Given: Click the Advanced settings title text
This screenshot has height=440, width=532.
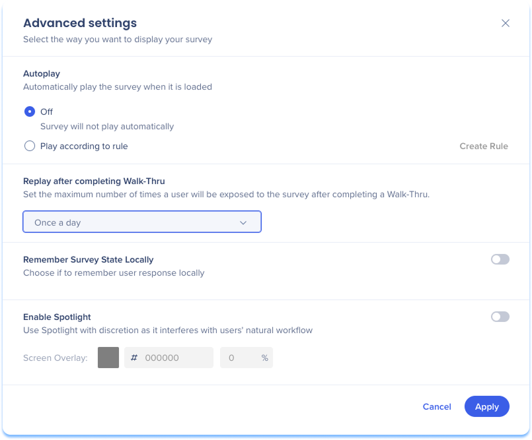Looking at the screenshot, I should (x=80, y=23).
